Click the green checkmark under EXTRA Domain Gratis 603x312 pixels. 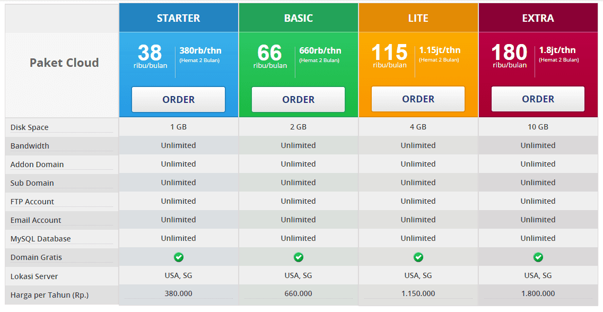[538, 257]
